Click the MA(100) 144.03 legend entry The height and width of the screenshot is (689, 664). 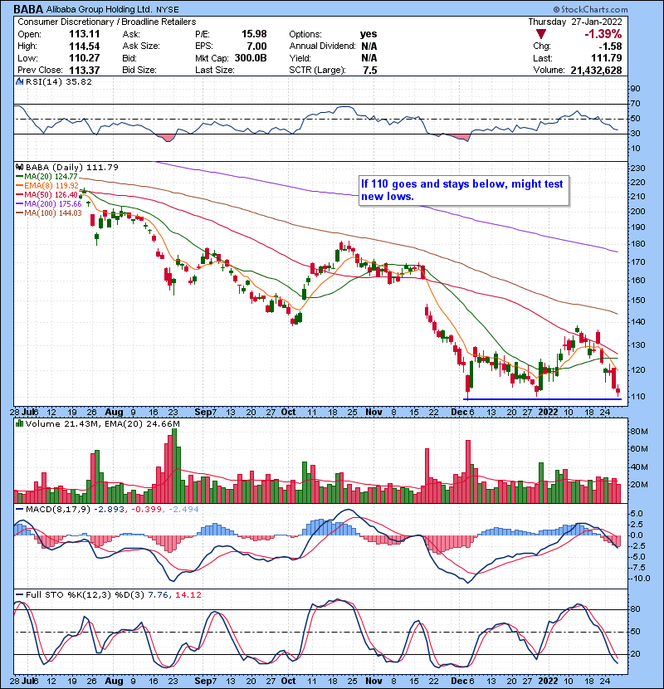pos(53,213)
